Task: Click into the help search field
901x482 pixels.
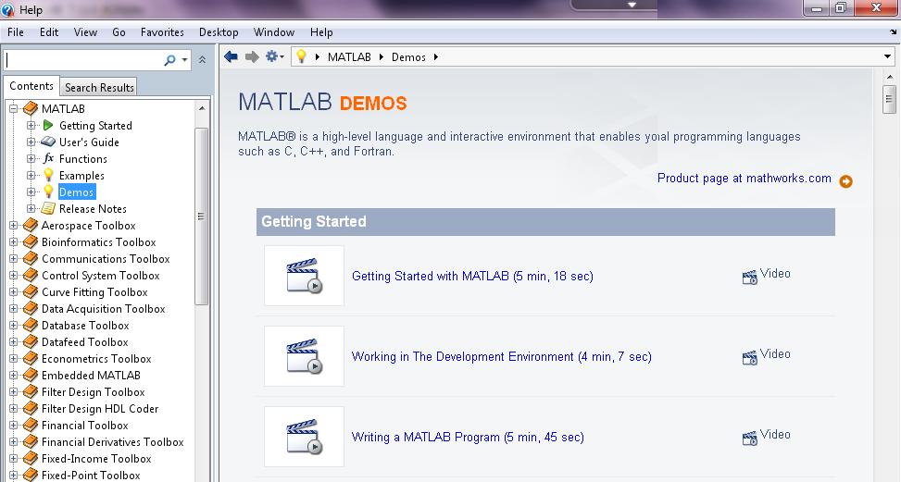Action: [x=84, y=60]
